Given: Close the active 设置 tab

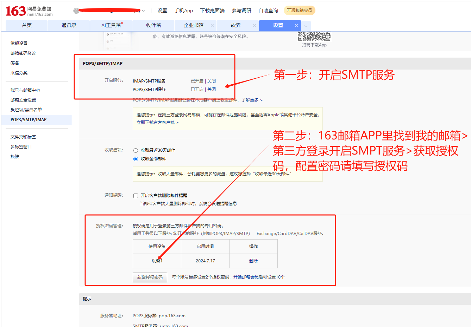Looking at the screenshot, I should [296, 25].
